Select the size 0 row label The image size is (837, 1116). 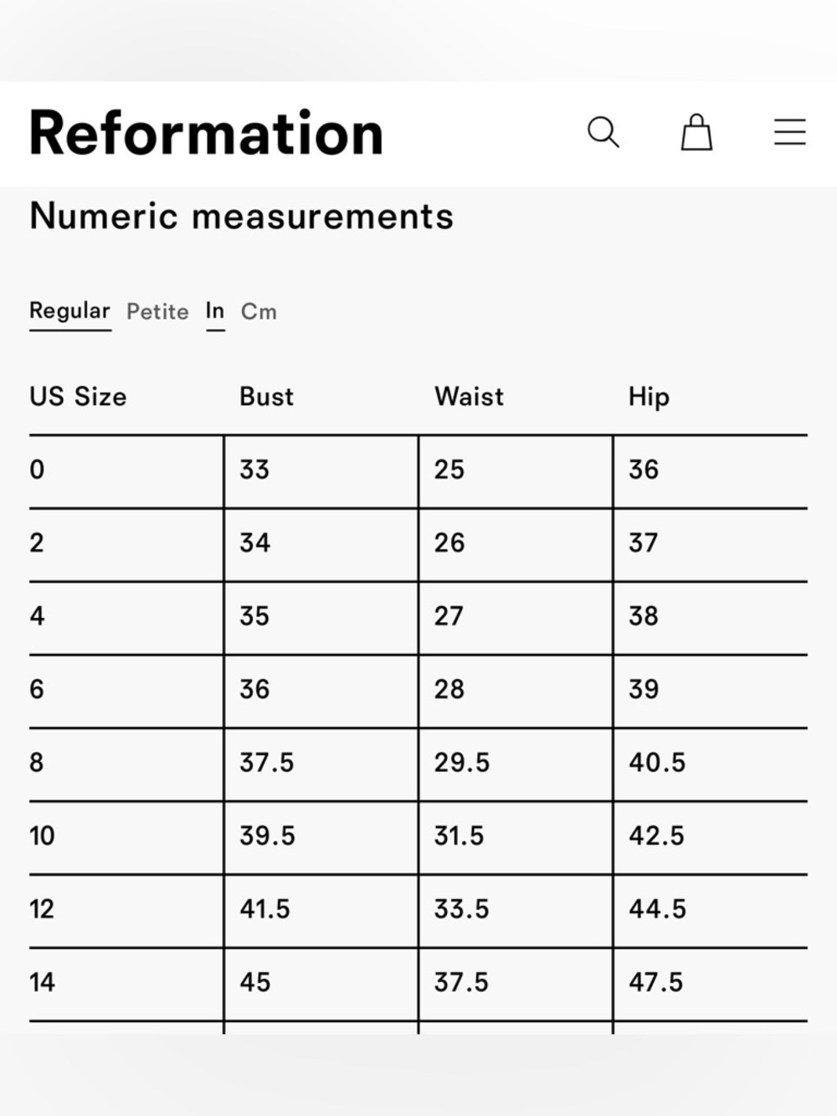(37, 470)
